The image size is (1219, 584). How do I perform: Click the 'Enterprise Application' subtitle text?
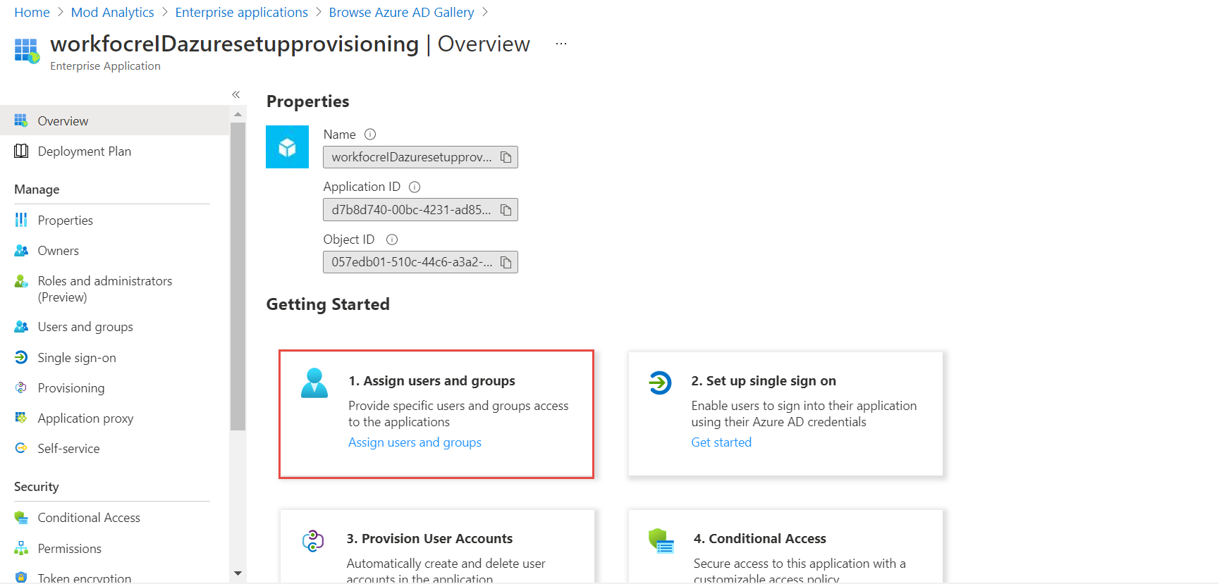coord(105,66)
